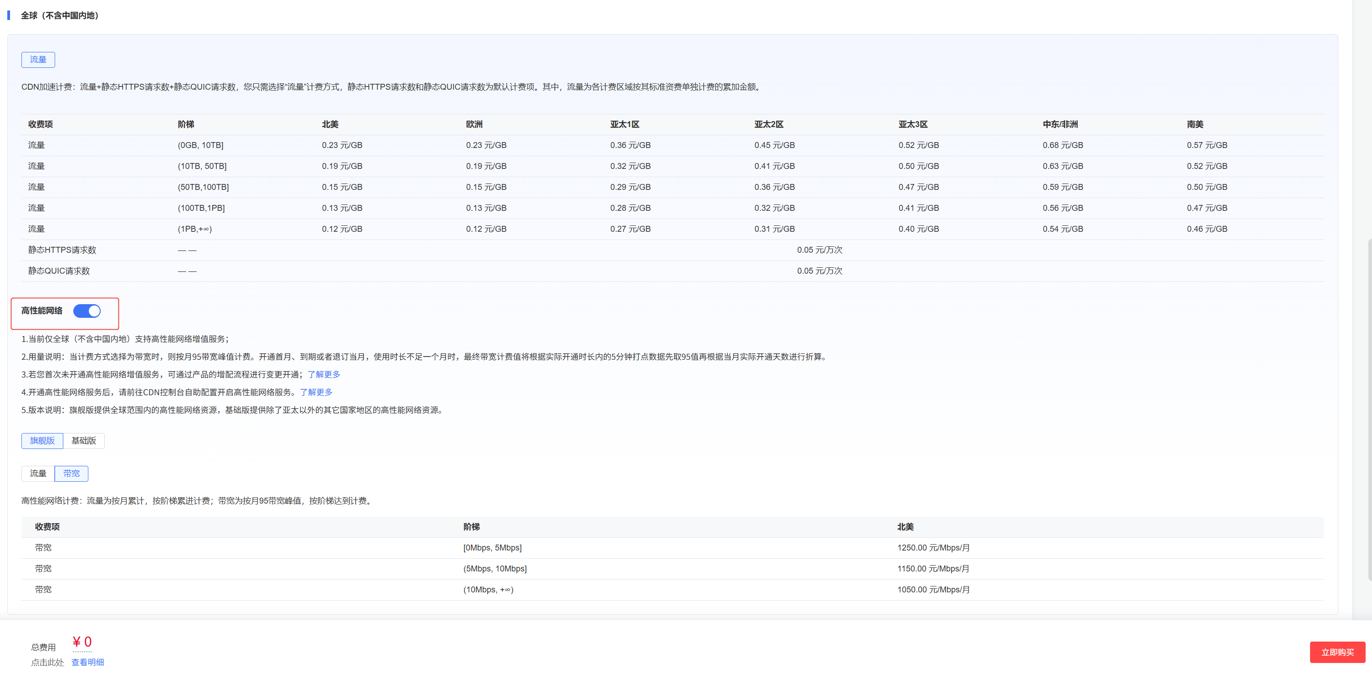Click 查看明细 to view cost details

(x=87, y=663)
